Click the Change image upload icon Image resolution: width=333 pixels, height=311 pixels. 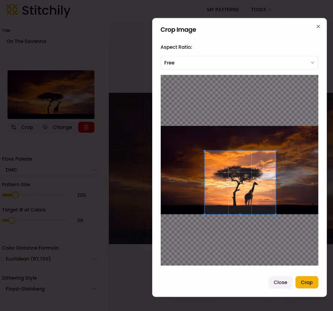click(x=45, y=127)
